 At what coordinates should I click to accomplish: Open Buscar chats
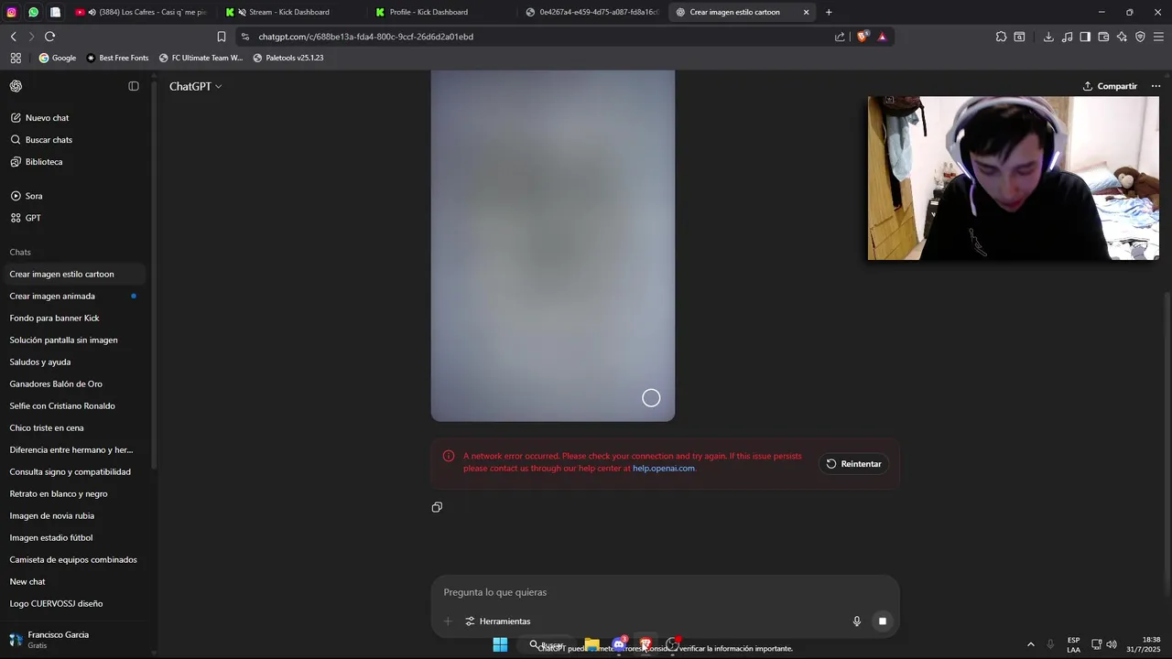pos(73,140)
